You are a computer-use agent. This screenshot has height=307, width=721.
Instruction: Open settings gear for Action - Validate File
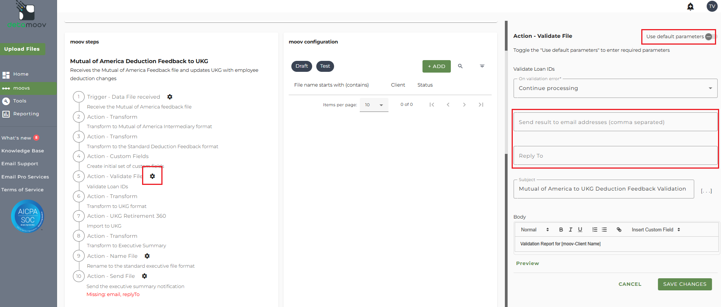[152, 176]
